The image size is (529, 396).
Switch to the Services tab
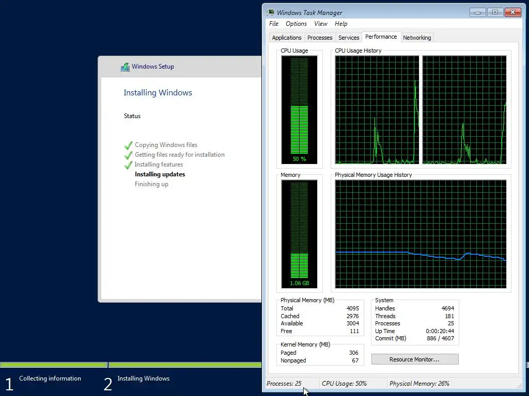(x=349, y=38)
